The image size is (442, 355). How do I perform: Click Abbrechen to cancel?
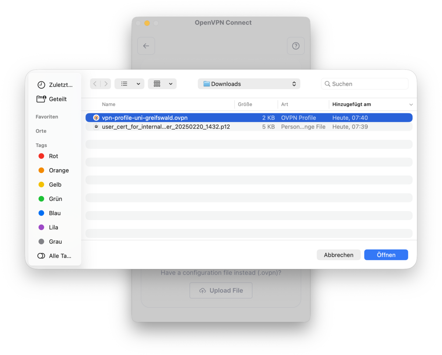338,255
